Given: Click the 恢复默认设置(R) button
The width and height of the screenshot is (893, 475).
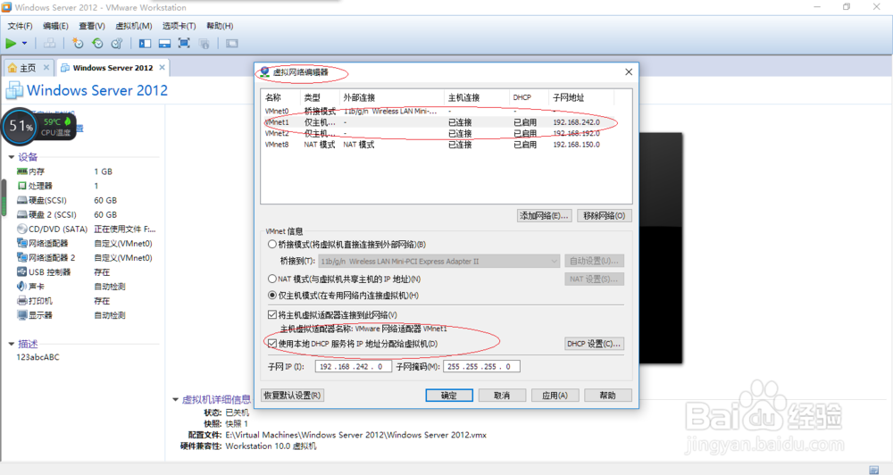Looking at the screenshot, I should point(293,396).
